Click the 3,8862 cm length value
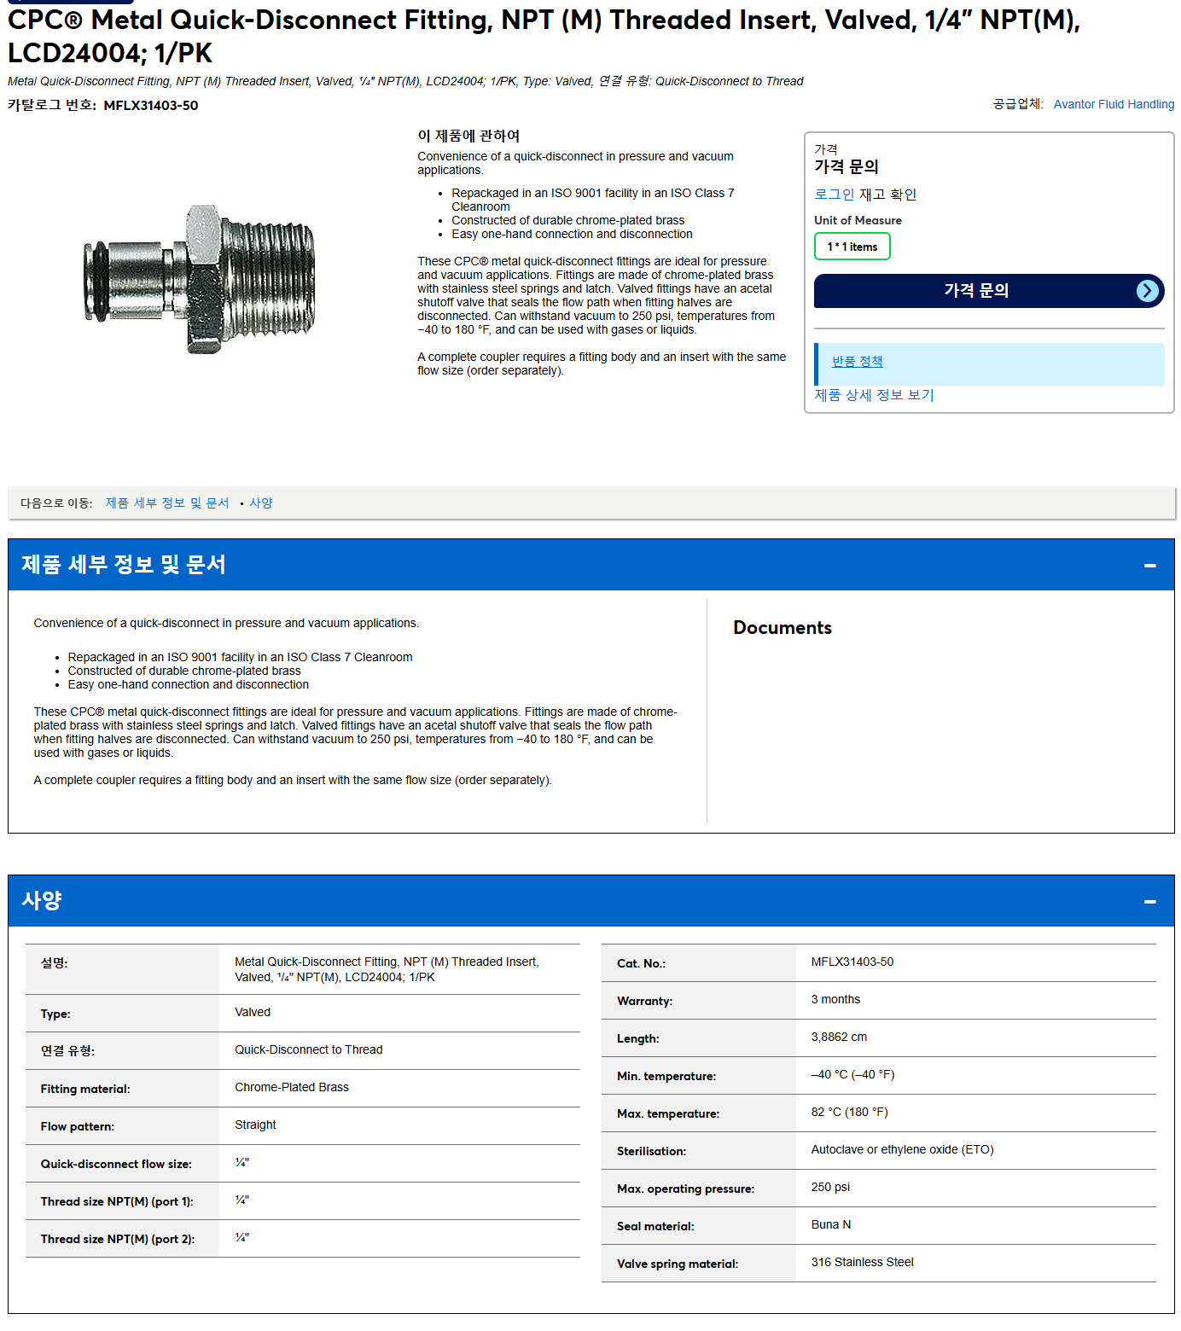1181x1331 pixels. (x=839, y=1037)
